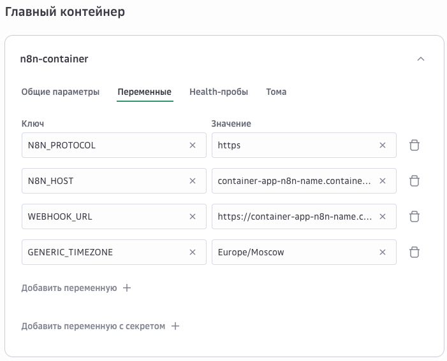The image size is (447, 361).
Task: Collapse the n8n-container section
Action: click(420, 59)
